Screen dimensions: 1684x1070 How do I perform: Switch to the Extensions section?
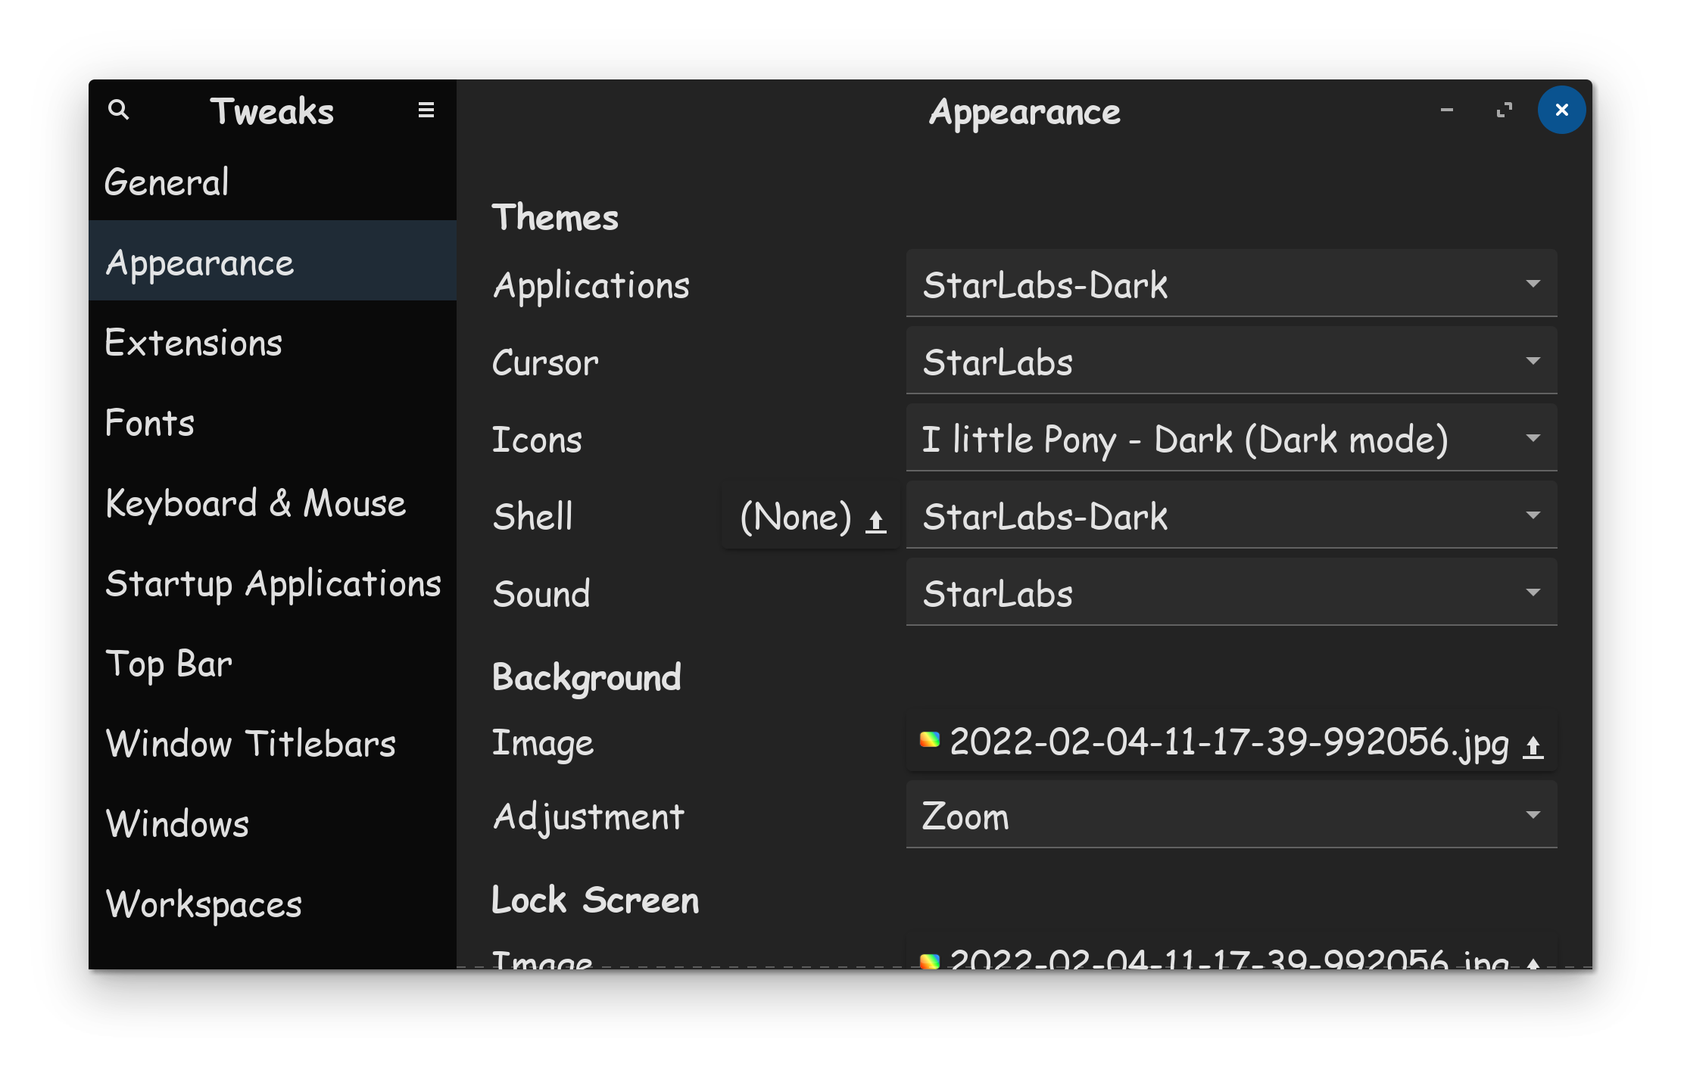click(x=194, y=343)
